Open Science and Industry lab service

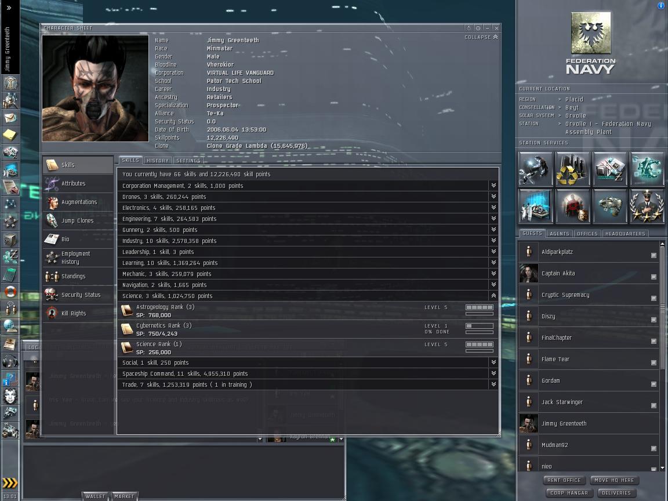coord(536,206)
